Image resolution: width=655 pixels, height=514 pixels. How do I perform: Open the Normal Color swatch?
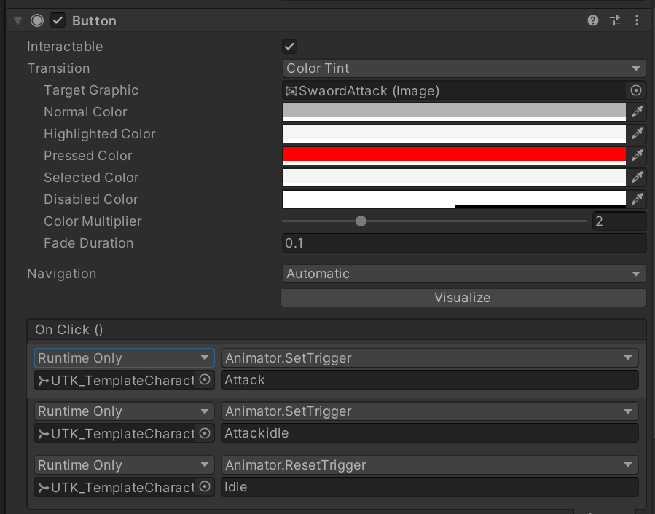pyautogui.click(x=454, y=112)
